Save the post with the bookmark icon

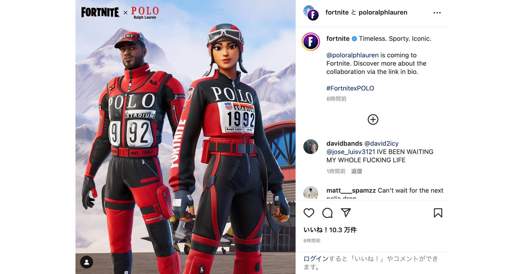click(438, 213)
